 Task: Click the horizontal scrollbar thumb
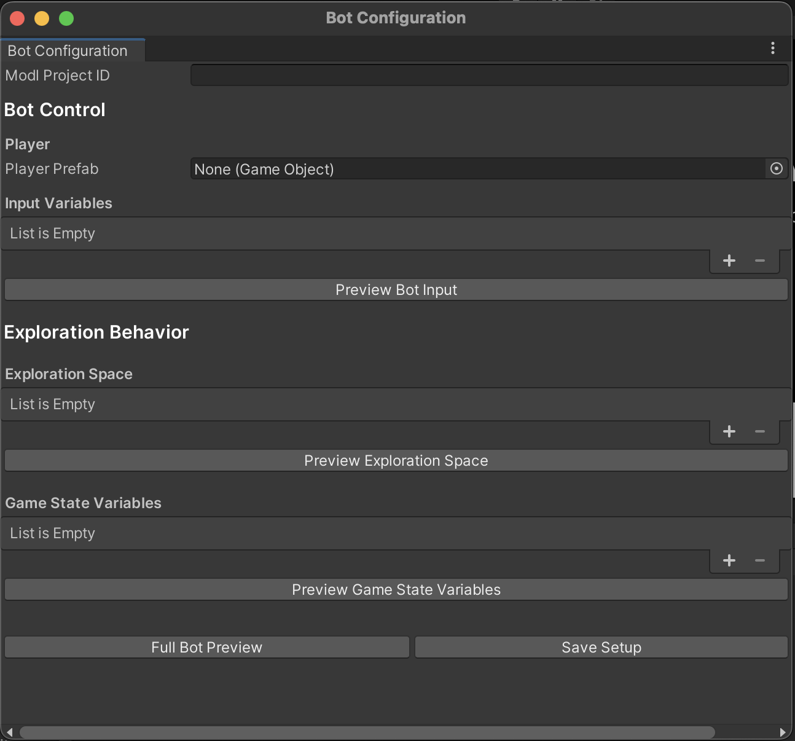[x=367, y=732]
